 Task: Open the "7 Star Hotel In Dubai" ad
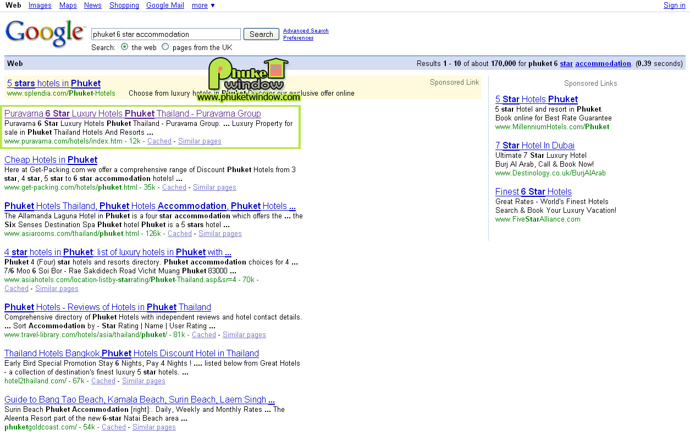[x=535, y=145]
